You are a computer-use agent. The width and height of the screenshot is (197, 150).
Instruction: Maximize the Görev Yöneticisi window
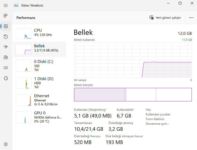180,3
